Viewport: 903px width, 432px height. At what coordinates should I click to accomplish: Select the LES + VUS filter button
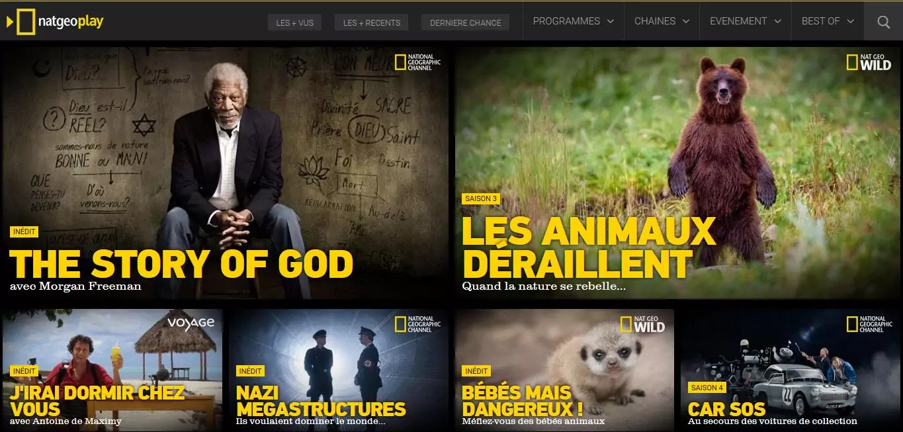[294, 22]
